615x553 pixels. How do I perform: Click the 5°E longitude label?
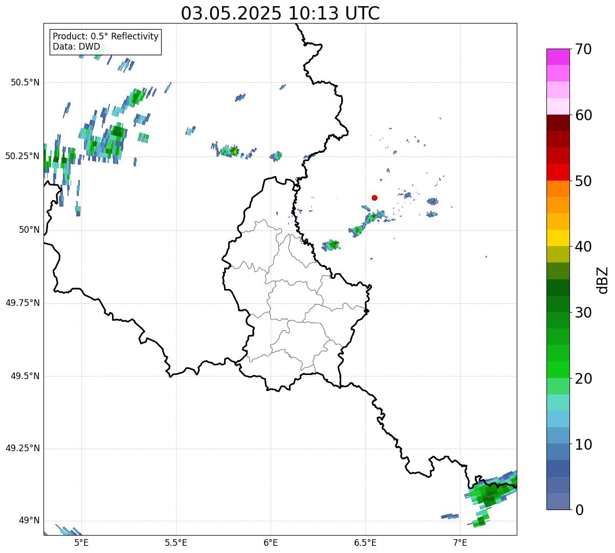(81, 543)
